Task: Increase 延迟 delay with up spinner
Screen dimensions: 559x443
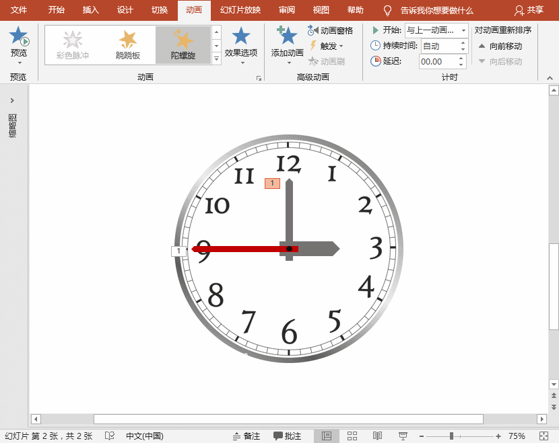Action: pyautogui.click(x=461, y=58)
